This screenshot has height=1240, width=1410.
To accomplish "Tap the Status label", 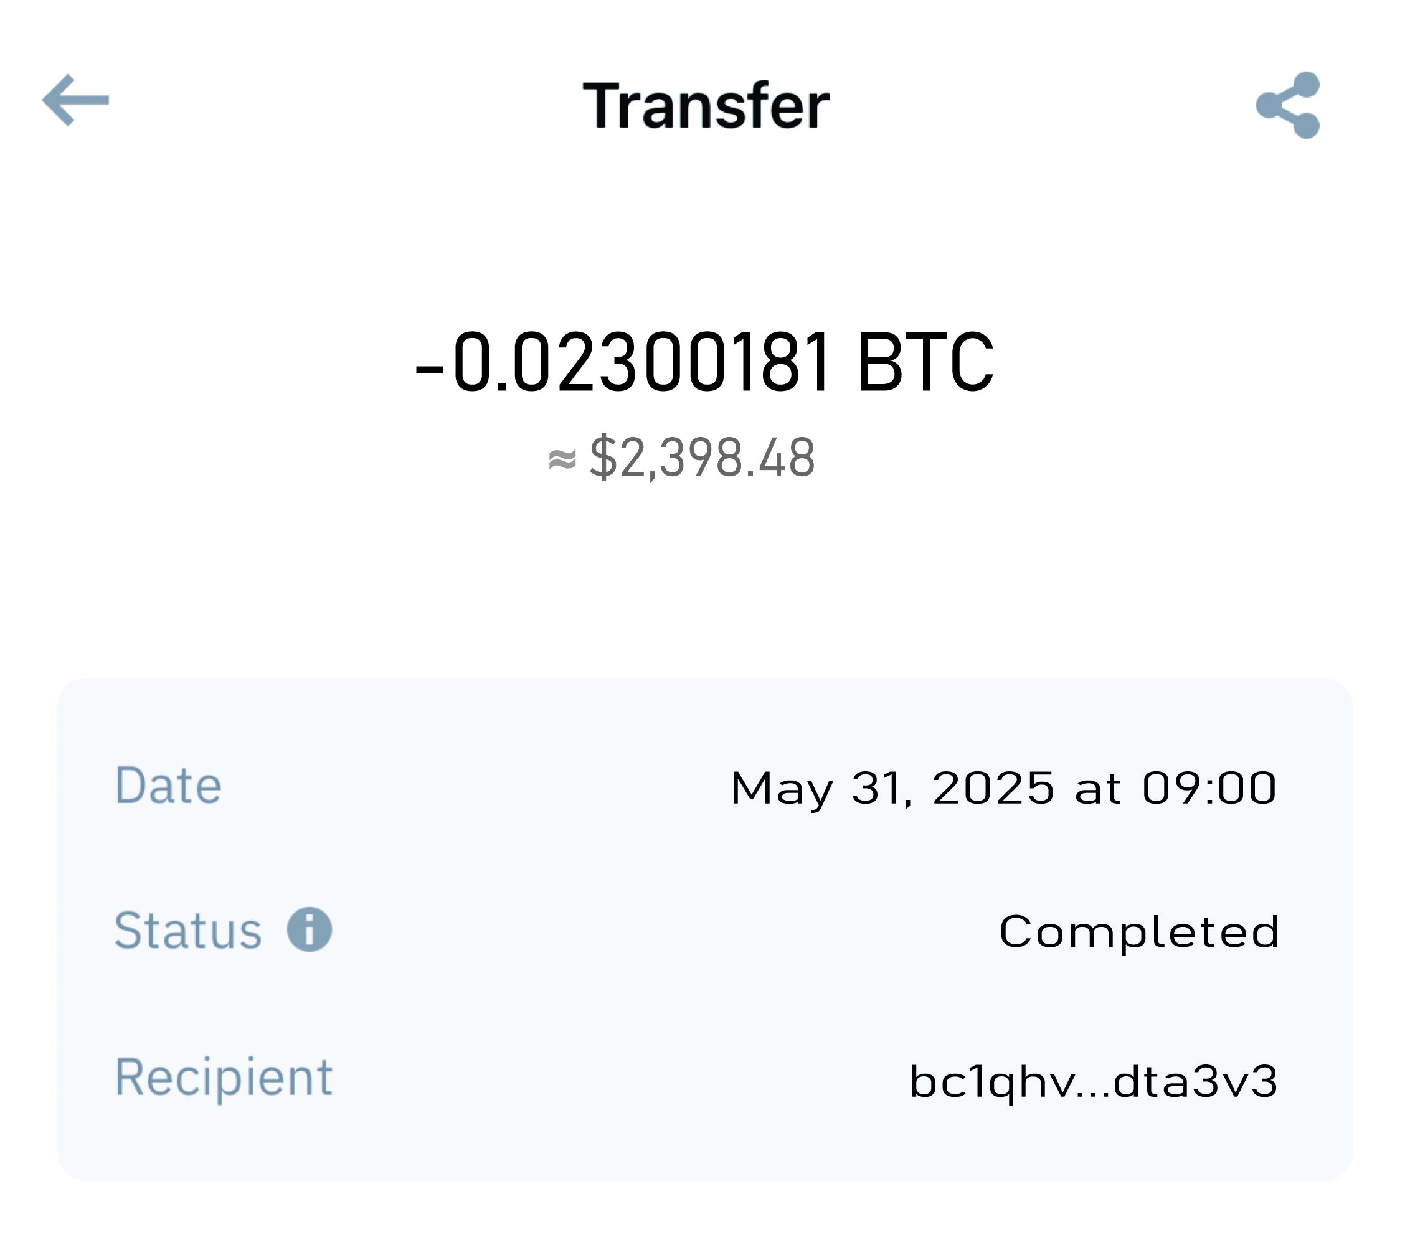I will coord(187,931).
